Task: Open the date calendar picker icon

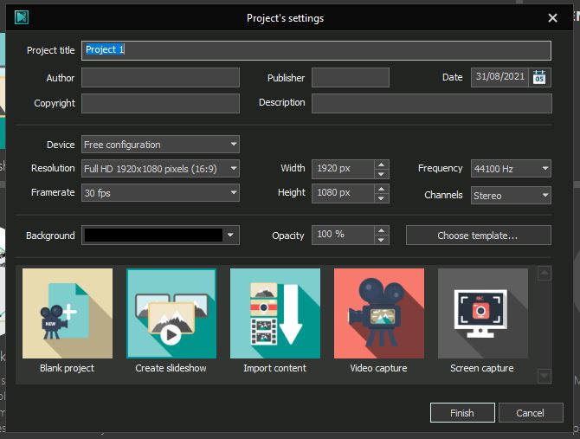Action: [540, 78]
